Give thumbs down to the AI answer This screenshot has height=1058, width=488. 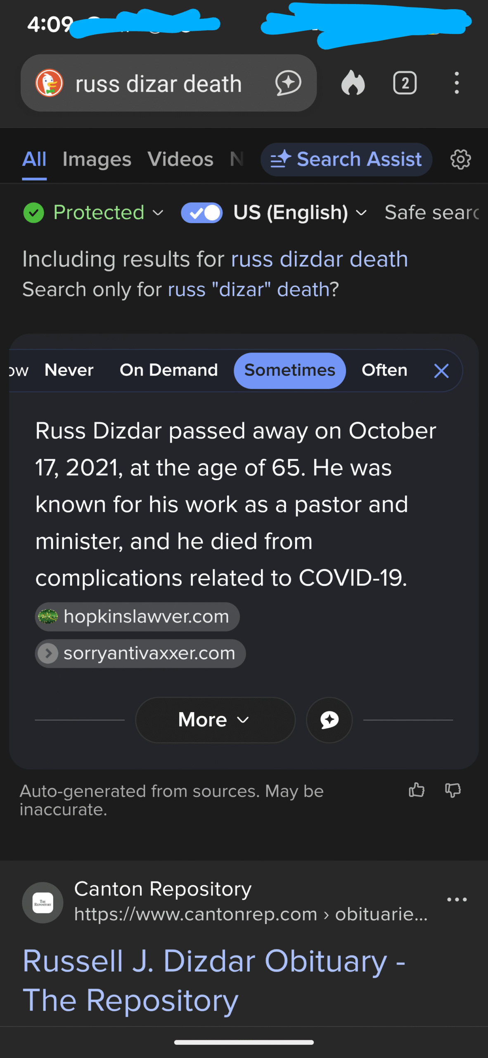[x=453, y=790]
